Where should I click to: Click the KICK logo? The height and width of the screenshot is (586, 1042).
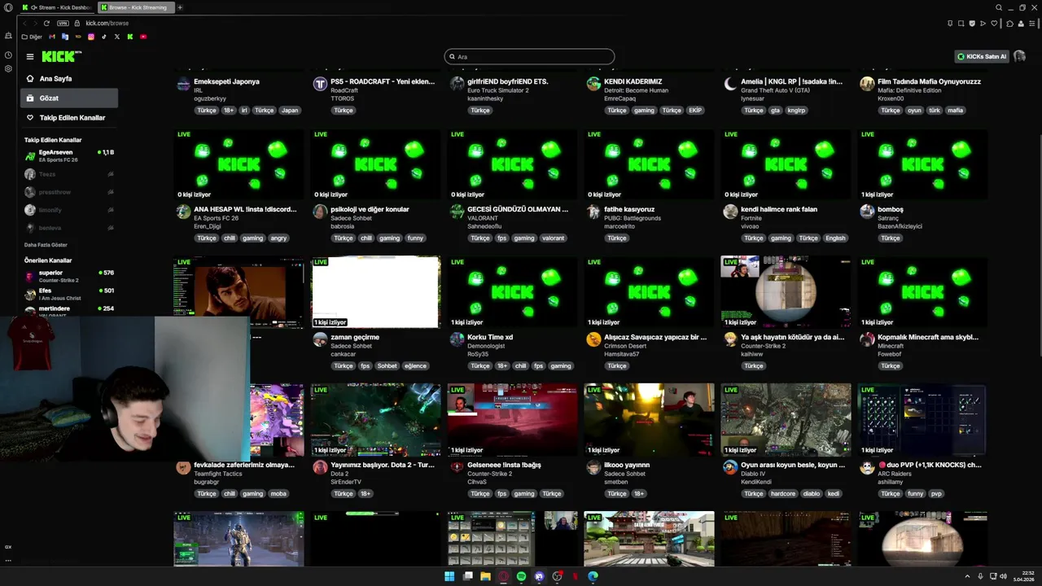tap(62, 56)
